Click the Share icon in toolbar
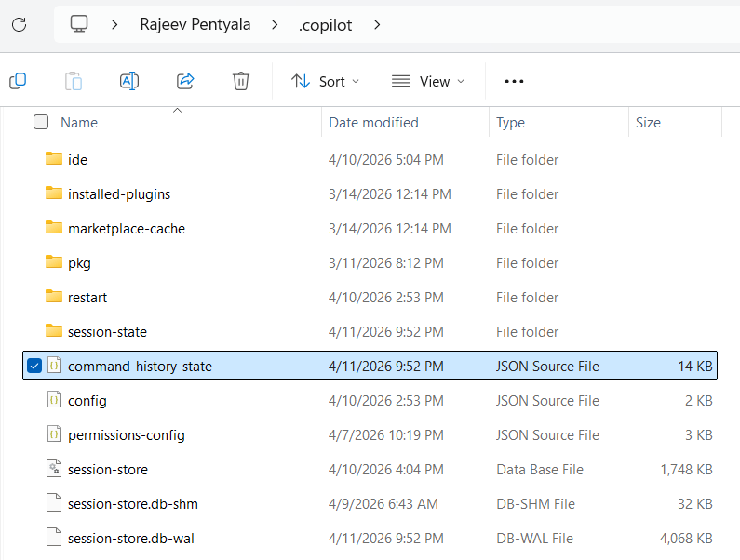This screenshot has height=560, width=740. tap(185, 81)
